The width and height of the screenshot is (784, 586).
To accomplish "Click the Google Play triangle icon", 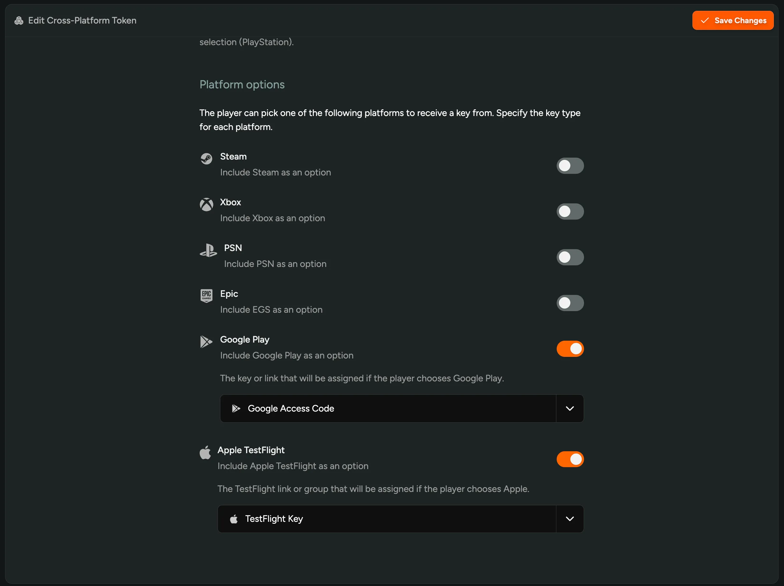I will point(206,342).
